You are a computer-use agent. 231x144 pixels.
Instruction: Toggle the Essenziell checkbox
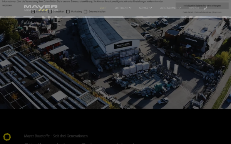[x=33, y=12]
